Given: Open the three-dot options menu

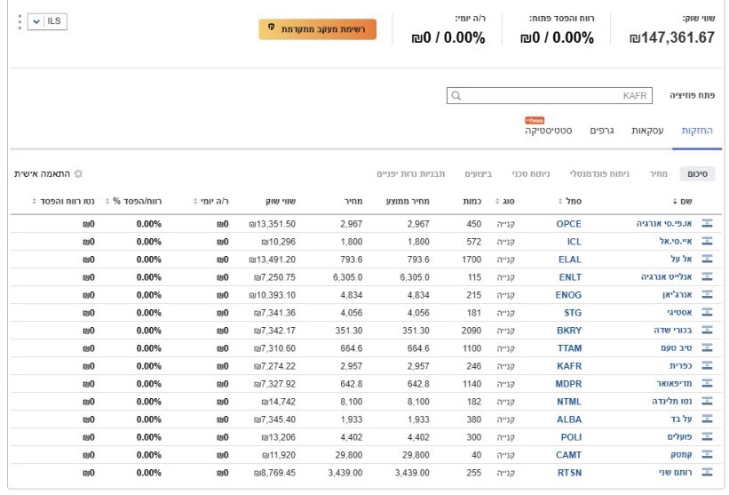Looking at the screenshot, I should point(20,22).
